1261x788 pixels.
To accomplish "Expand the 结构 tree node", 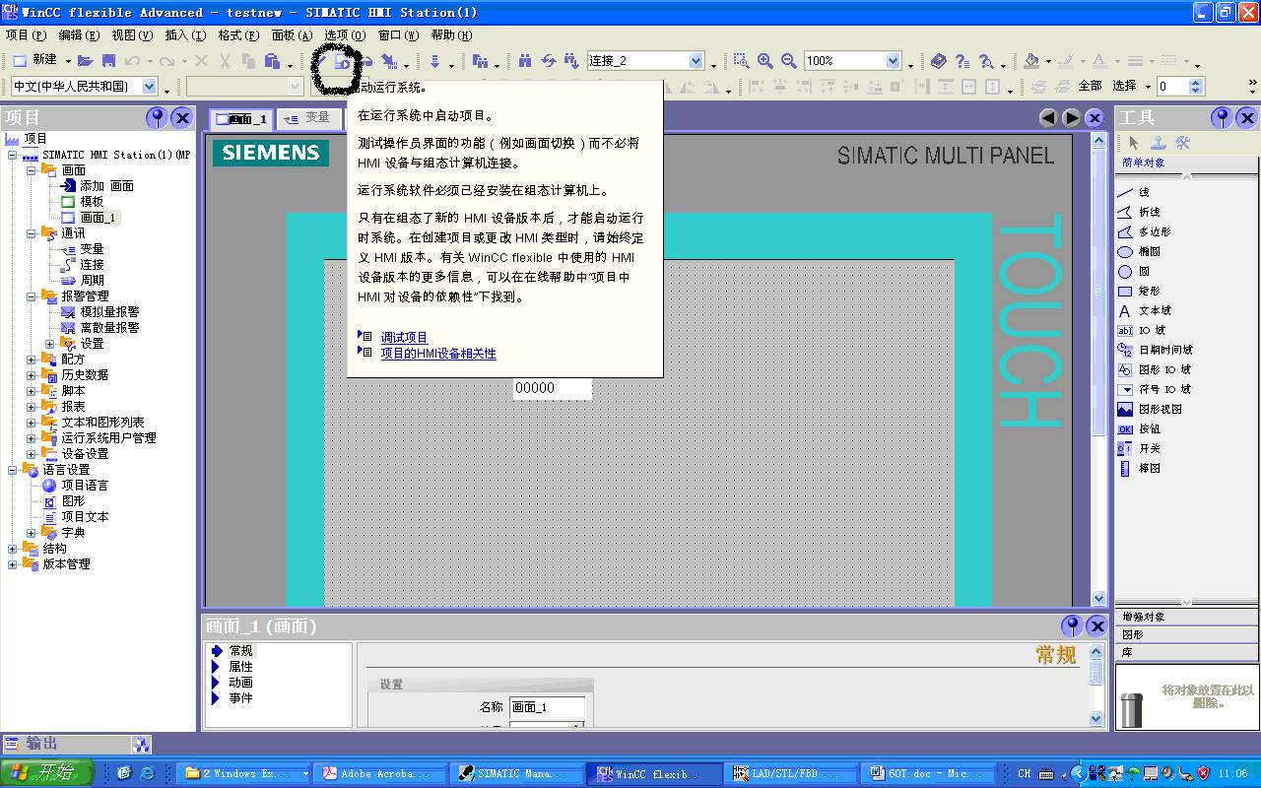I will coord(12,549).
